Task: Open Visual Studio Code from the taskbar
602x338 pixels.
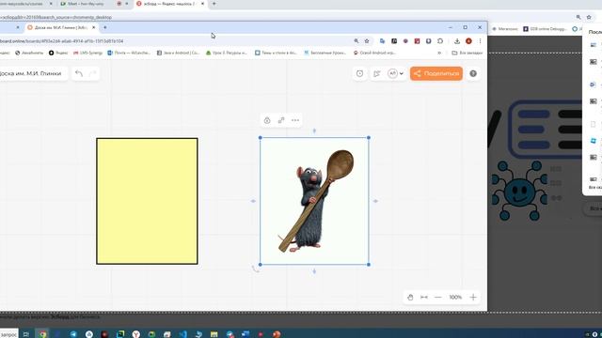Action: tap(182, 334)
